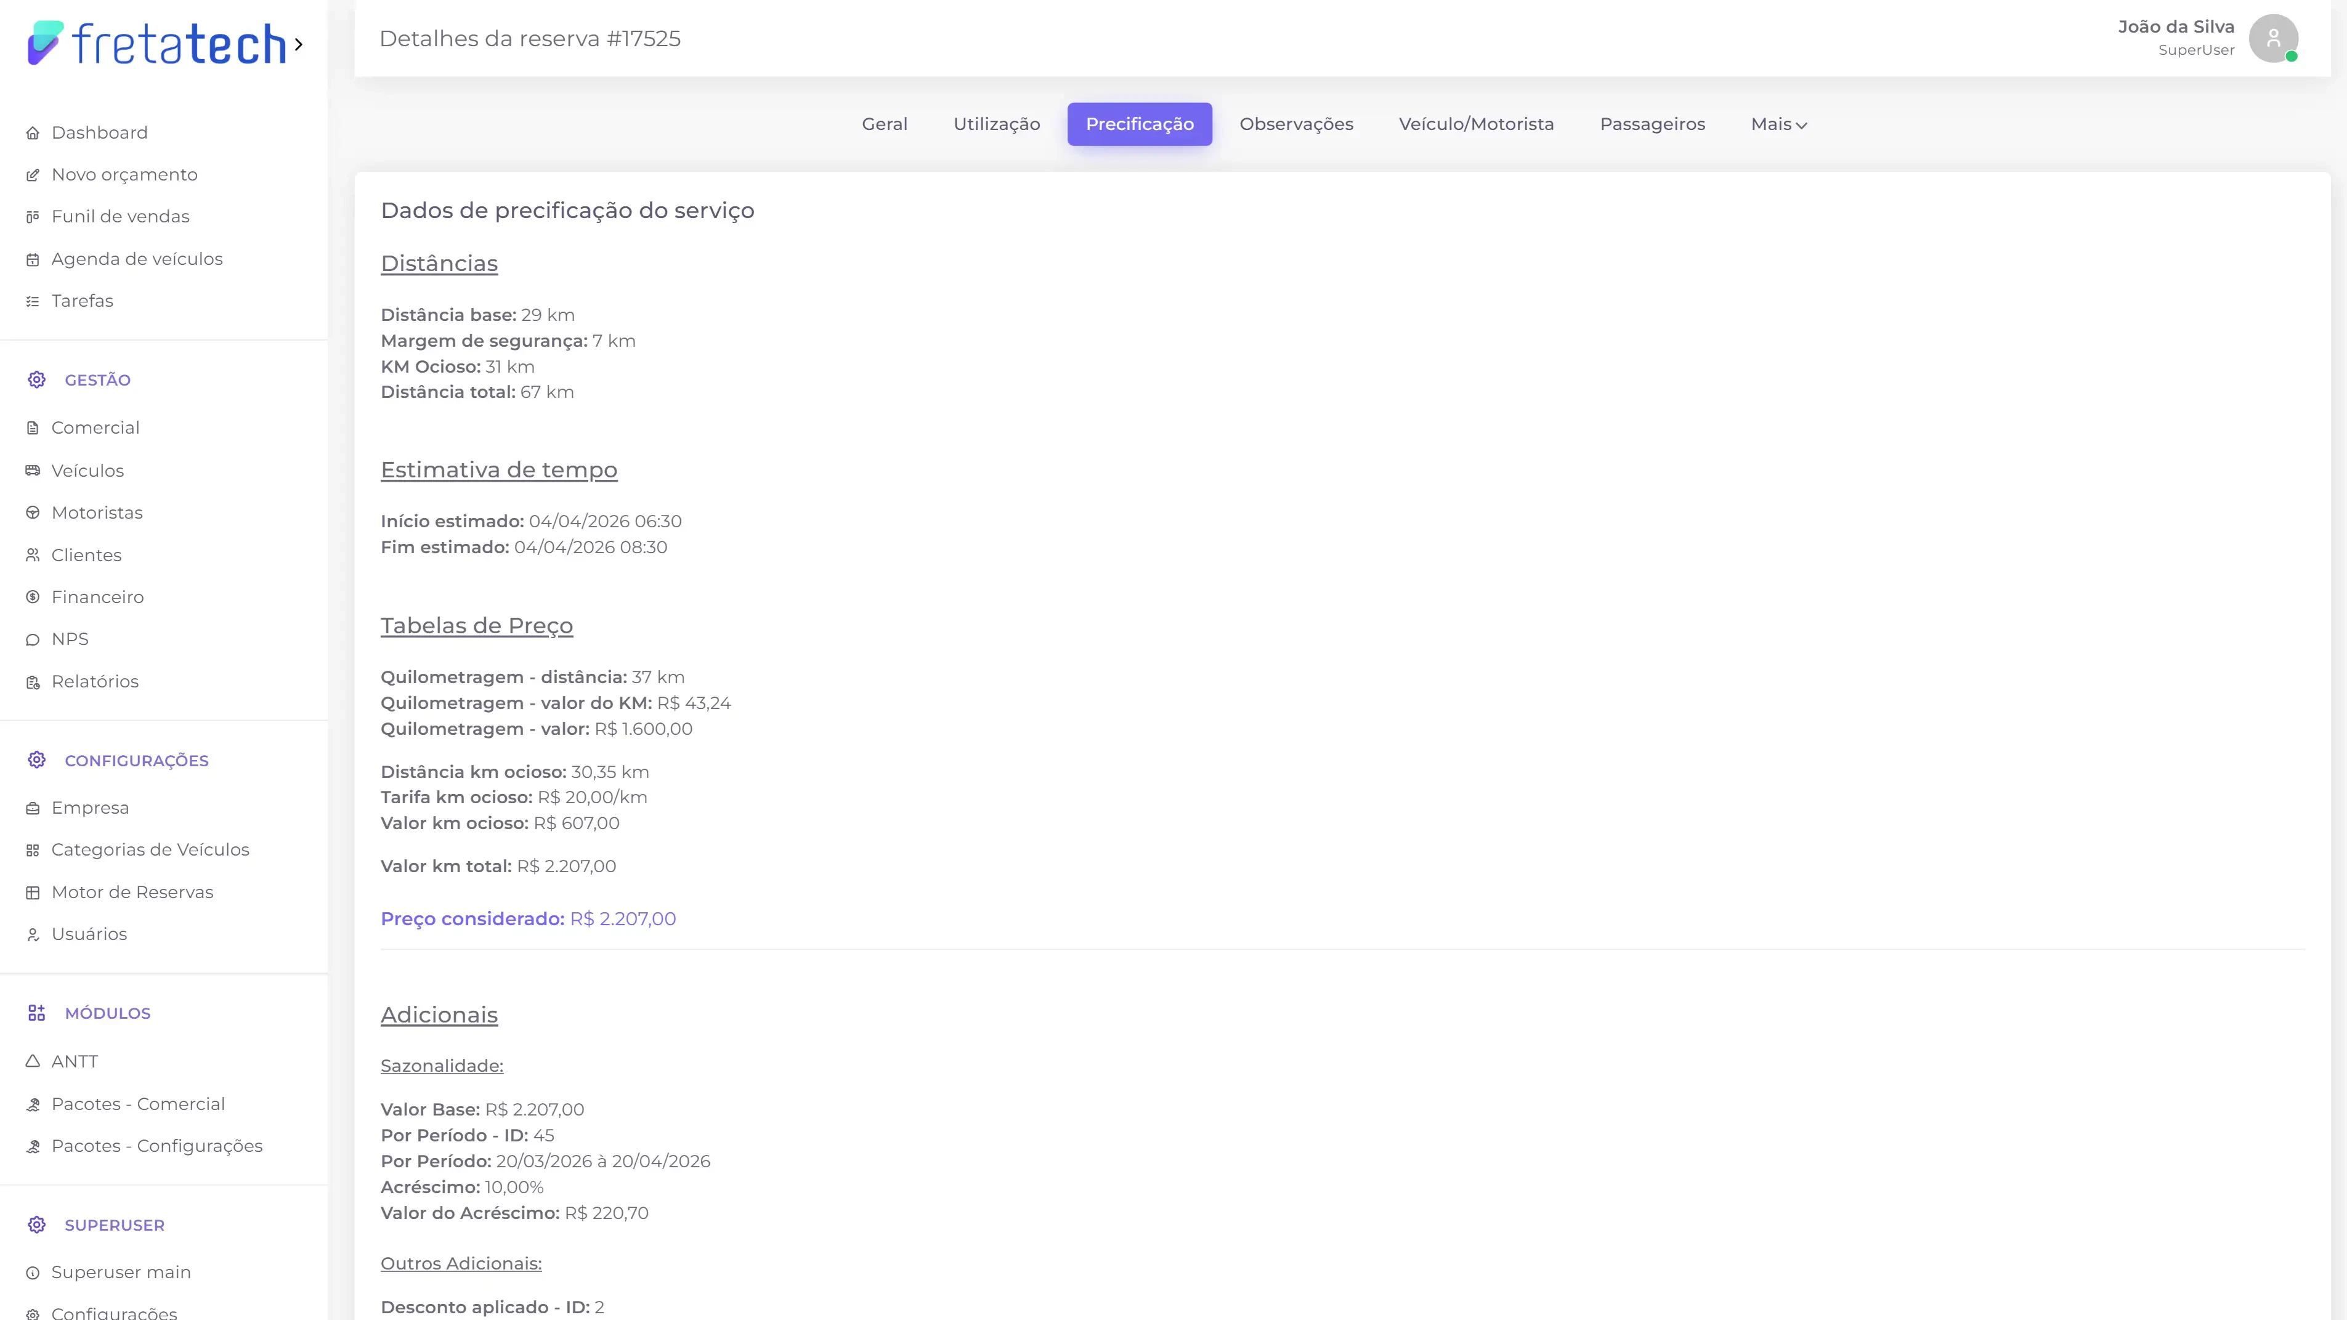Click the Comercial document icon
Viewport: 2347px width, 1320px height.
(x=33, y=428)
